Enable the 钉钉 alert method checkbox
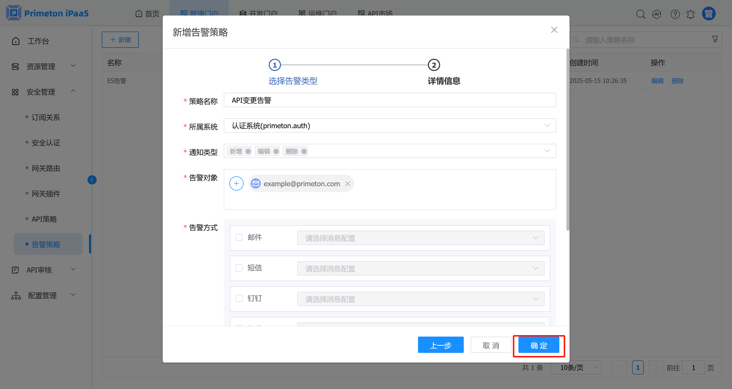The image size is (732, 389). [239, 298]
